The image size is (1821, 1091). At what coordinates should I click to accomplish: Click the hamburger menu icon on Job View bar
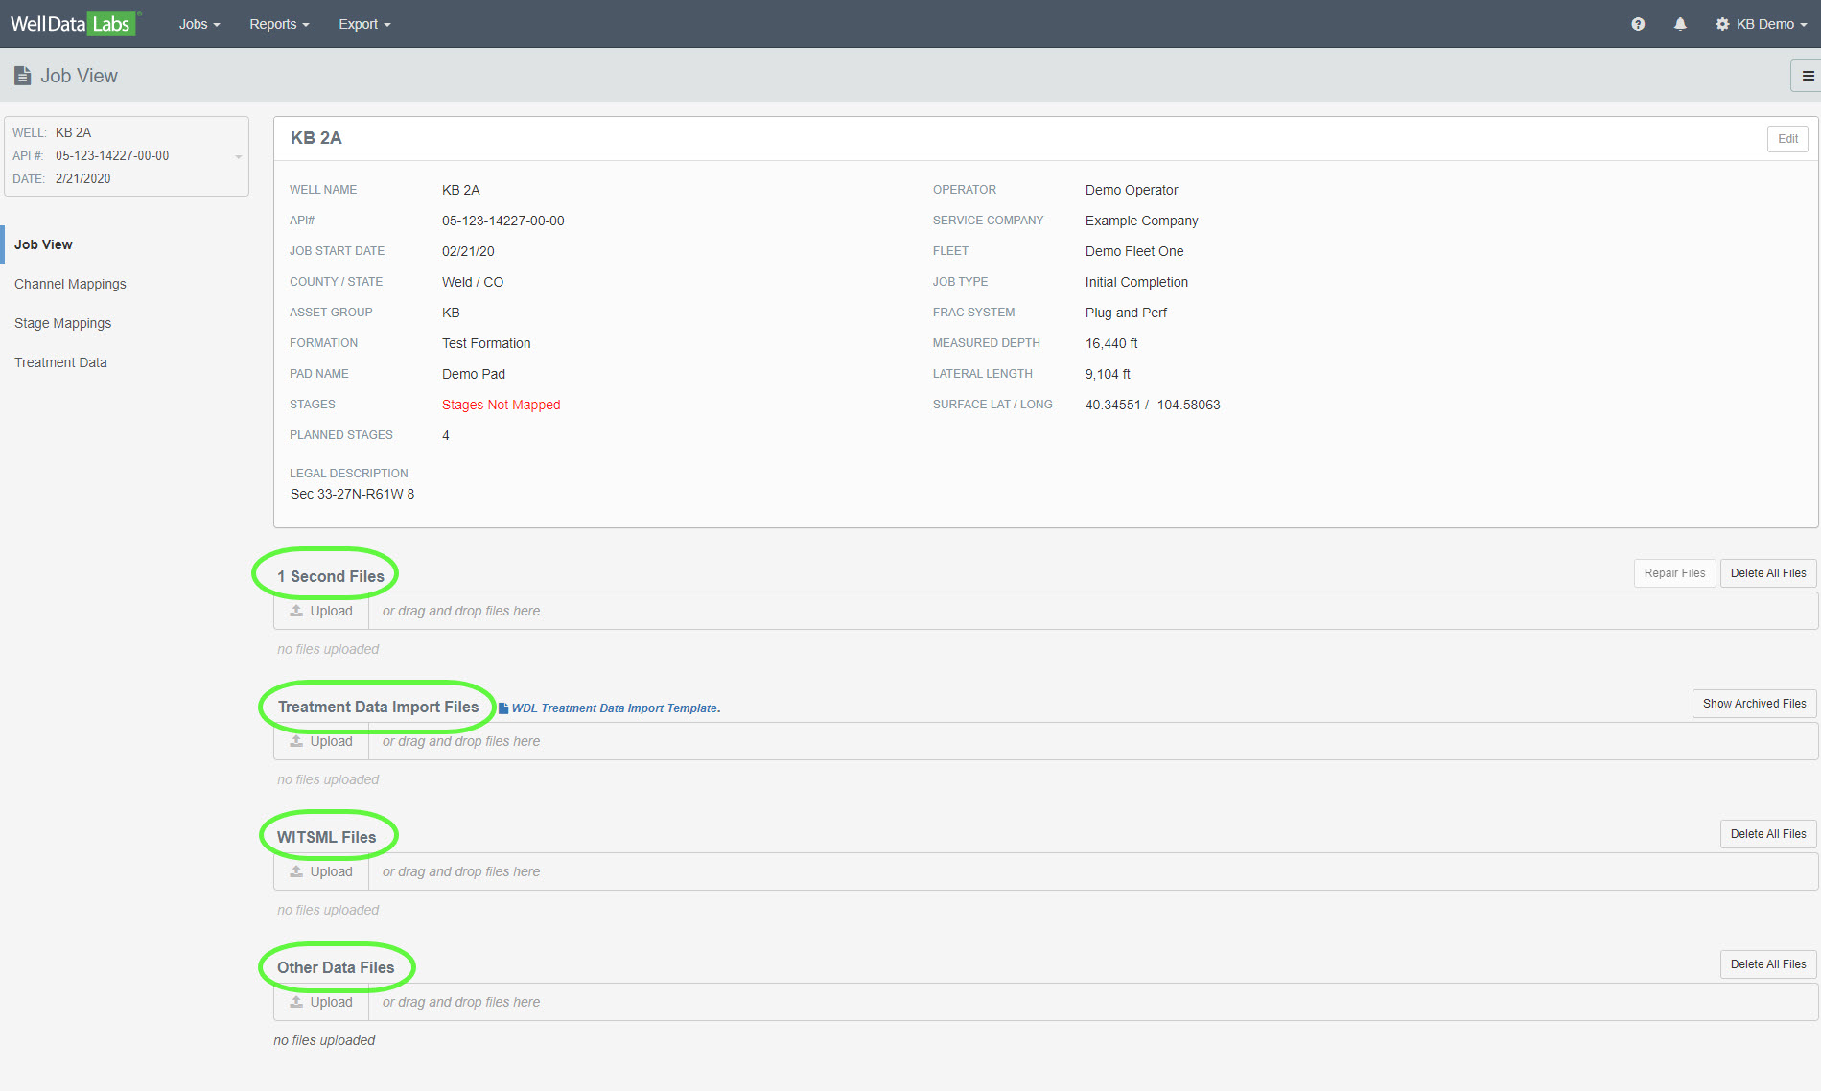coord(1807,76)
